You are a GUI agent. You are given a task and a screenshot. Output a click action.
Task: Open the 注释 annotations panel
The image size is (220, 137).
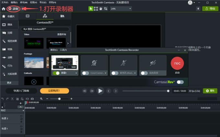(9, 33)
